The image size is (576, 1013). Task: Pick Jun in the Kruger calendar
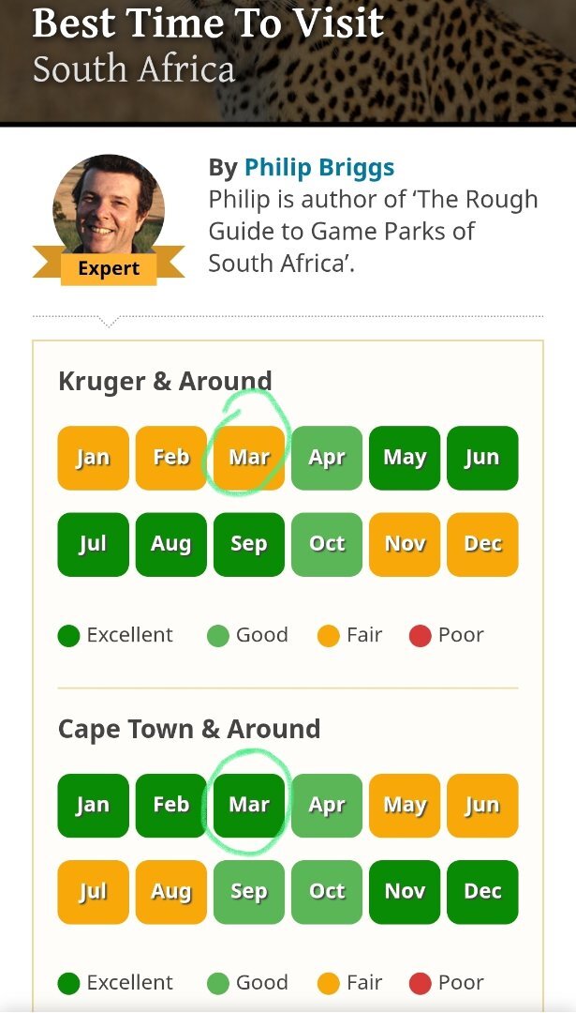482,458
